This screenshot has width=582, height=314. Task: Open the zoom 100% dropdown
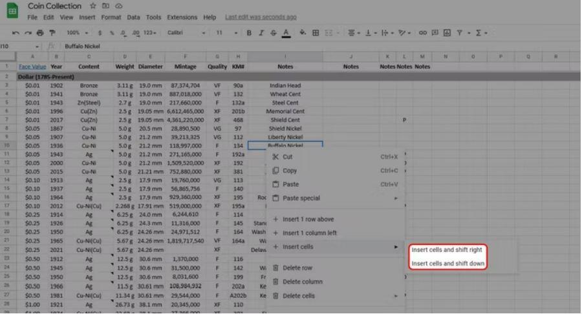77,32
